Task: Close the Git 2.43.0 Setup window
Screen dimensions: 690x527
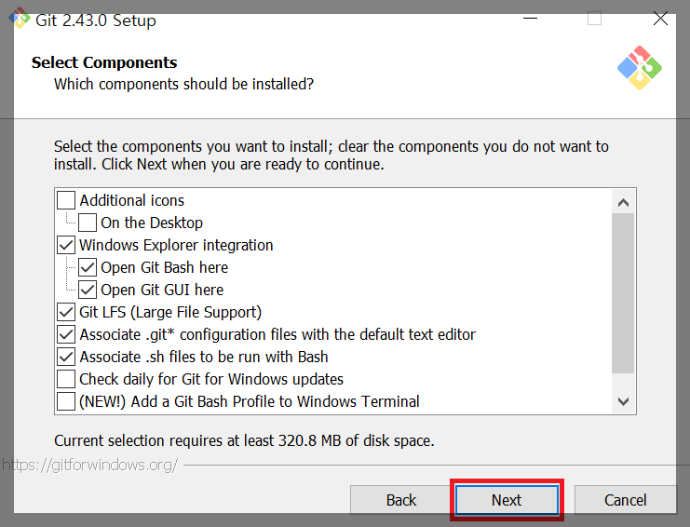Action: [660, 19]
